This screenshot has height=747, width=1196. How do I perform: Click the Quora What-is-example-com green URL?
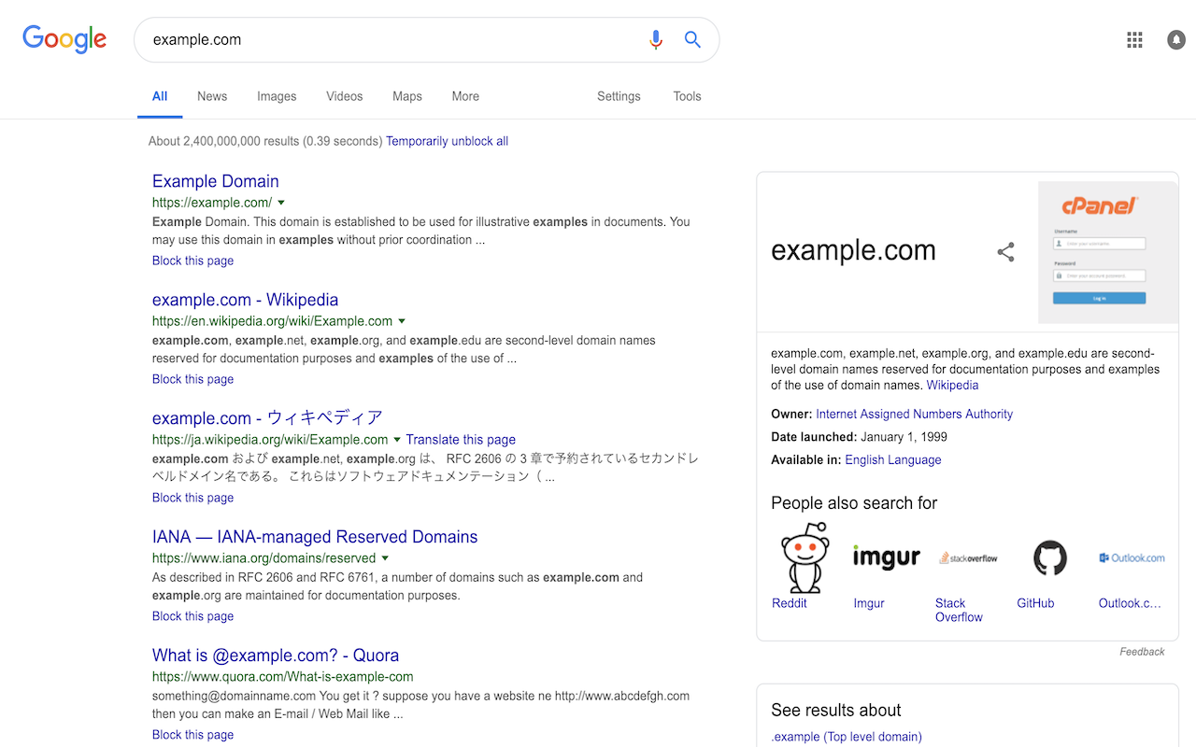coord(283,677)
